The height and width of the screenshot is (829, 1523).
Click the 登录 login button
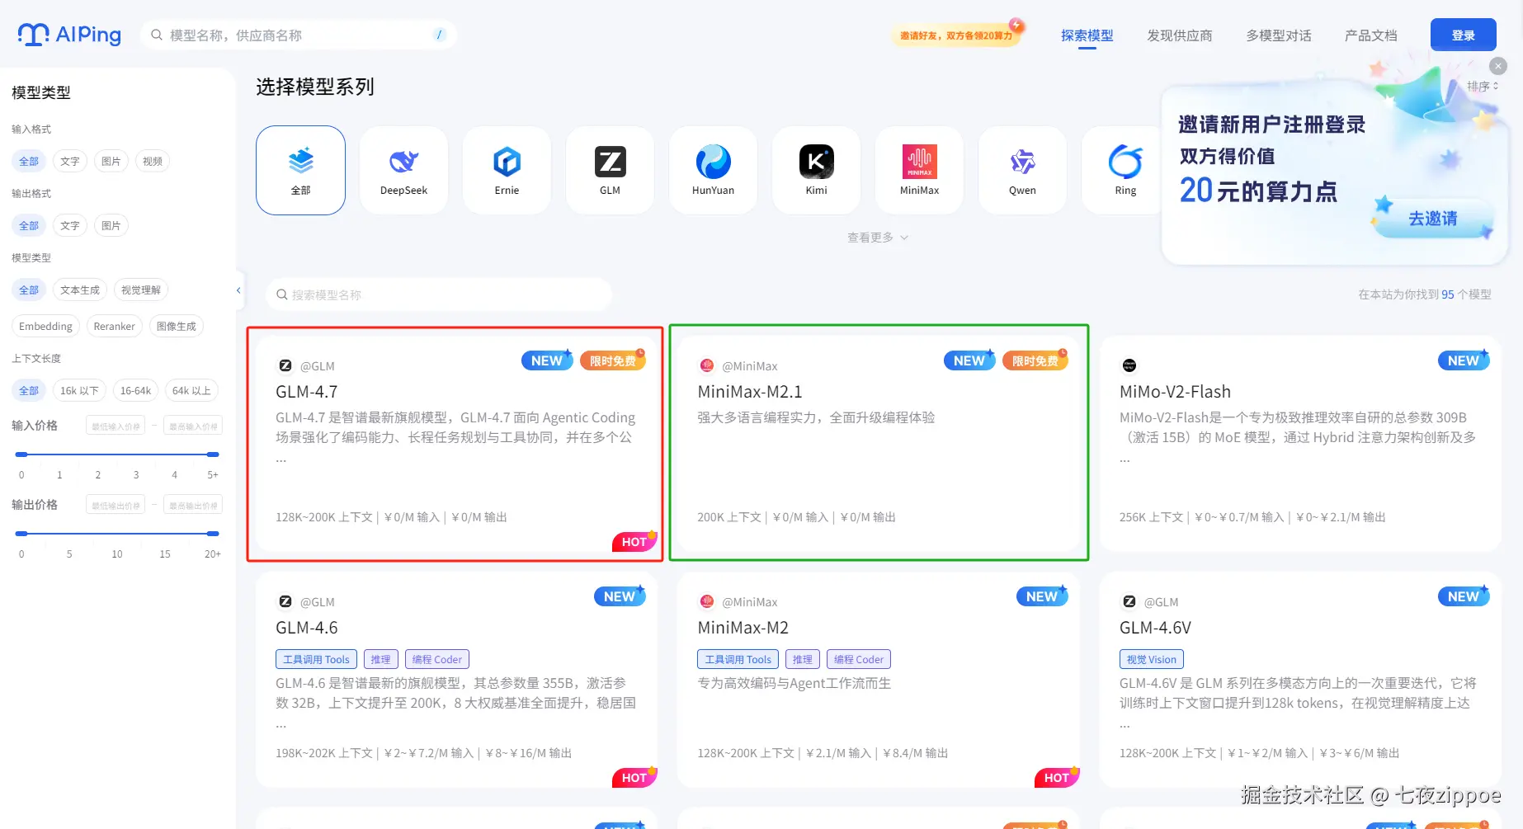pos(1464,35)
